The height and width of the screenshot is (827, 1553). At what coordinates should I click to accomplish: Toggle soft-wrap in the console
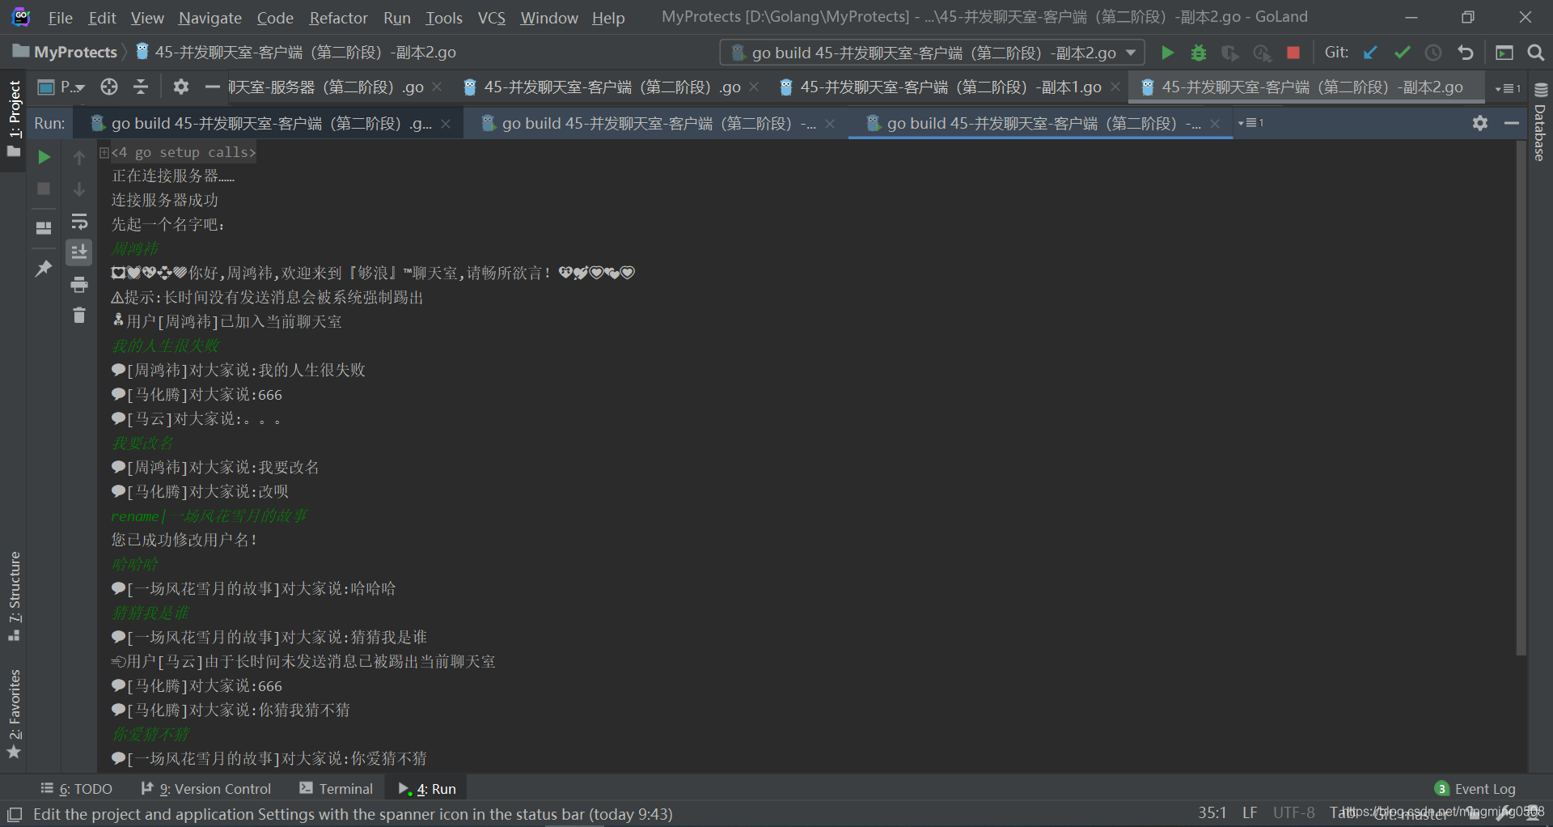point(79,221)
